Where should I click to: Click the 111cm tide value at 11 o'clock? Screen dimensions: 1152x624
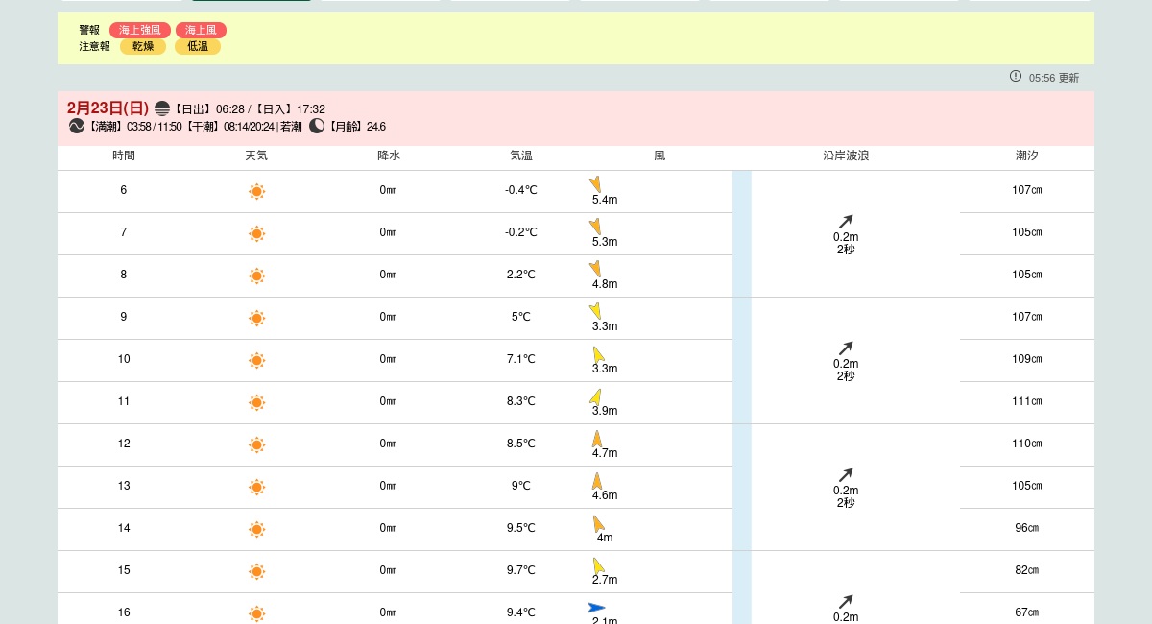coord(1027,401)
